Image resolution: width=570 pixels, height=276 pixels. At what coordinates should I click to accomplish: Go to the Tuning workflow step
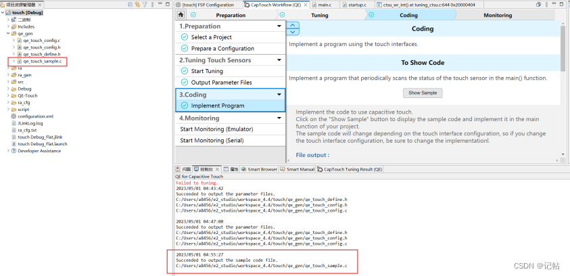pyautogui.click(x=320, y=16)
